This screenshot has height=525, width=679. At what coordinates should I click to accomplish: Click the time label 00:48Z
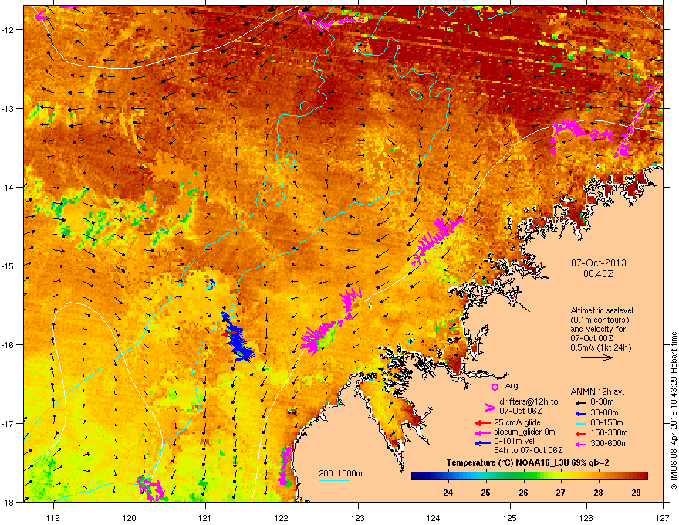point(599,274)
